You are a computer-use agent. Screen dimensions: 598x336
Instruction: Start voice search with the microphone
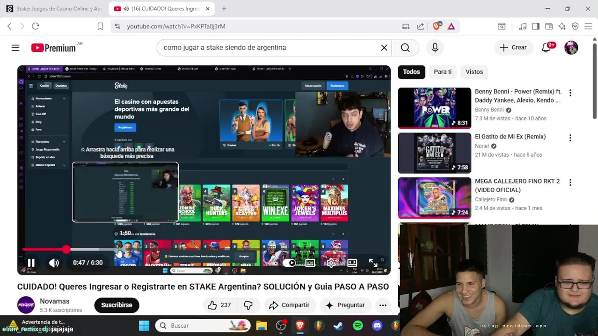tap(435, 48)
